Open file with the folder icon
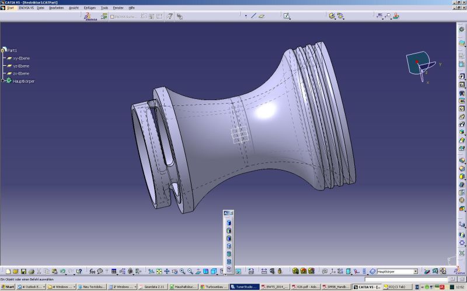Image resolution: width=467 pixels, height=291 pixels. click(x=16, y=272)
